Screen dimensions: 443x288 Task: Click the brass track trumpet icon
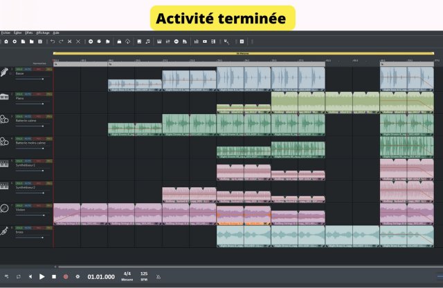tap(4, 231)
